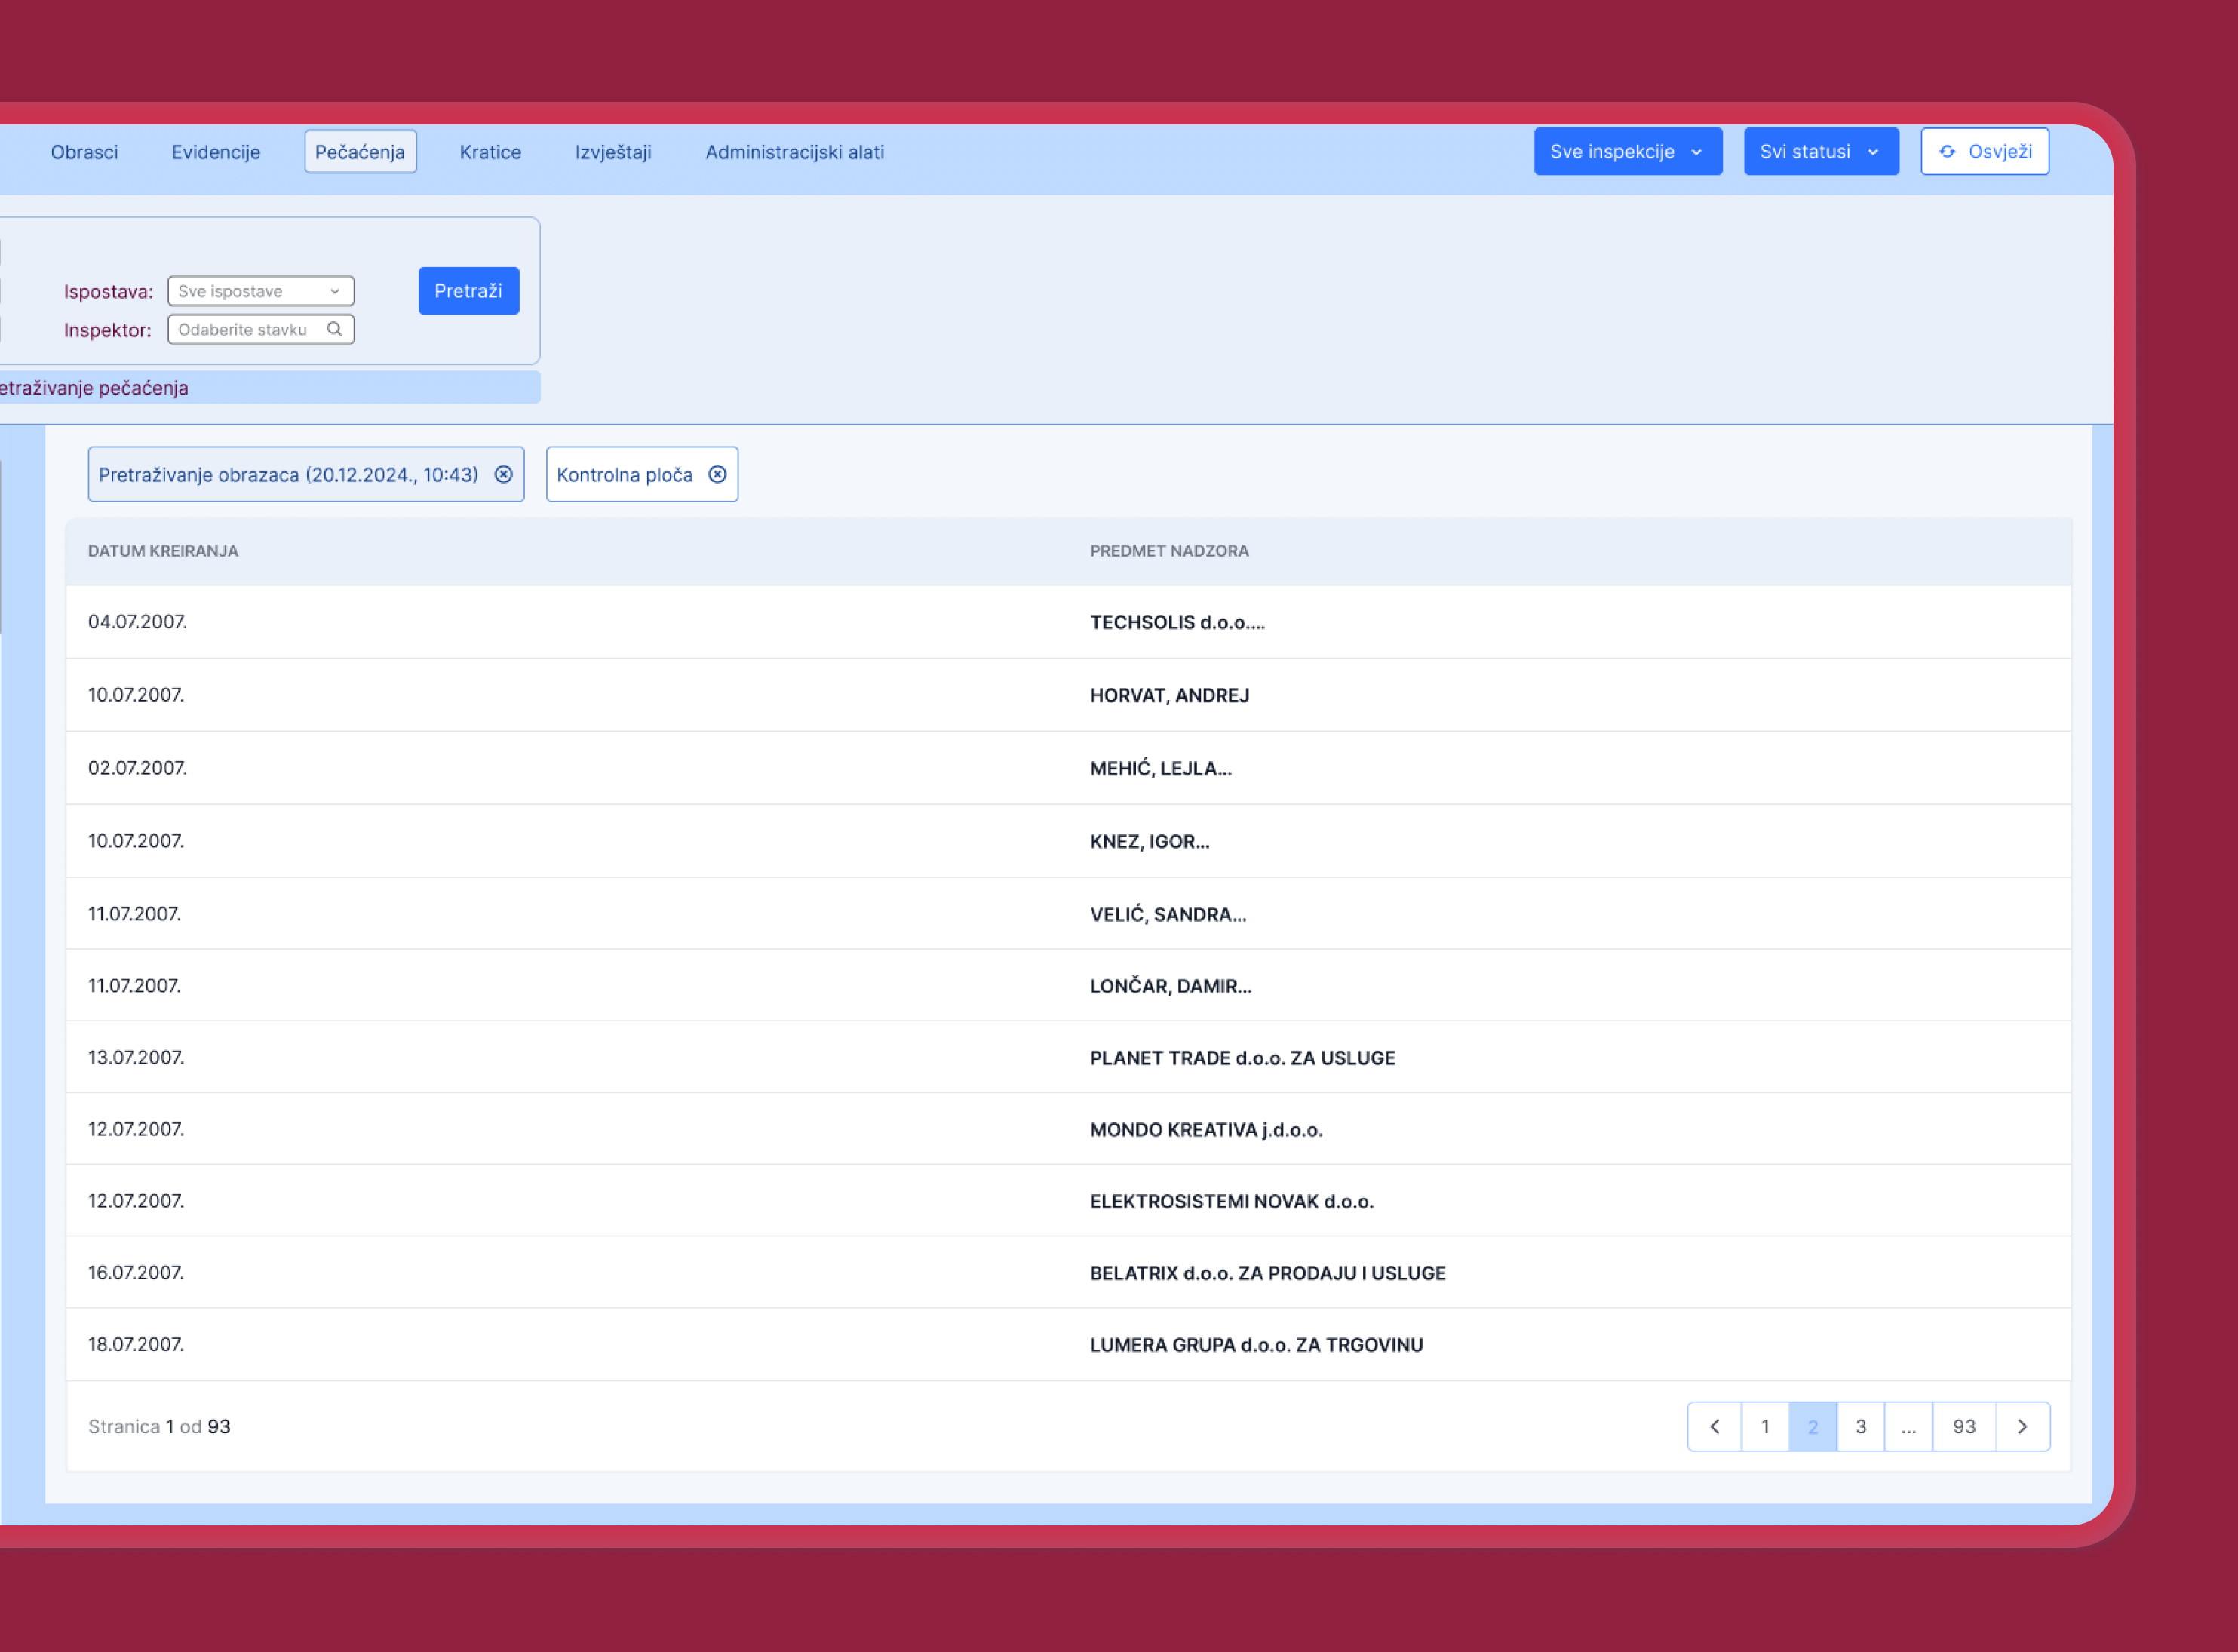Open the Evidencije menu item
The width and height of the screenshot is (2238, 1652).
pos(215,152)
